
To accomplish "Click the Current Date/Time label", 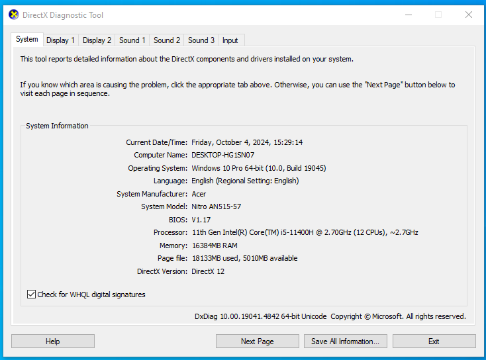I will click(156, 142).
